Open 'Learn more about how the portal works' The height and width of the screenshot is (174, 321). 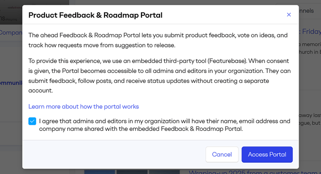point(83,106)
